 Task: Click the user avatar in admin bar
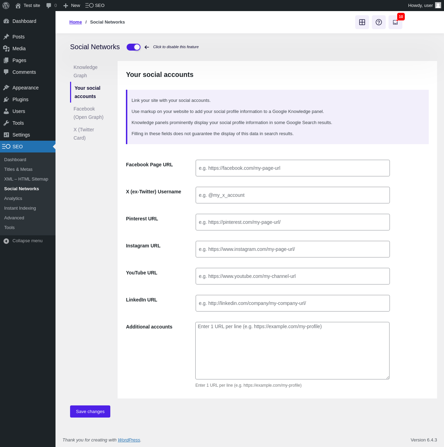(438, 6)
